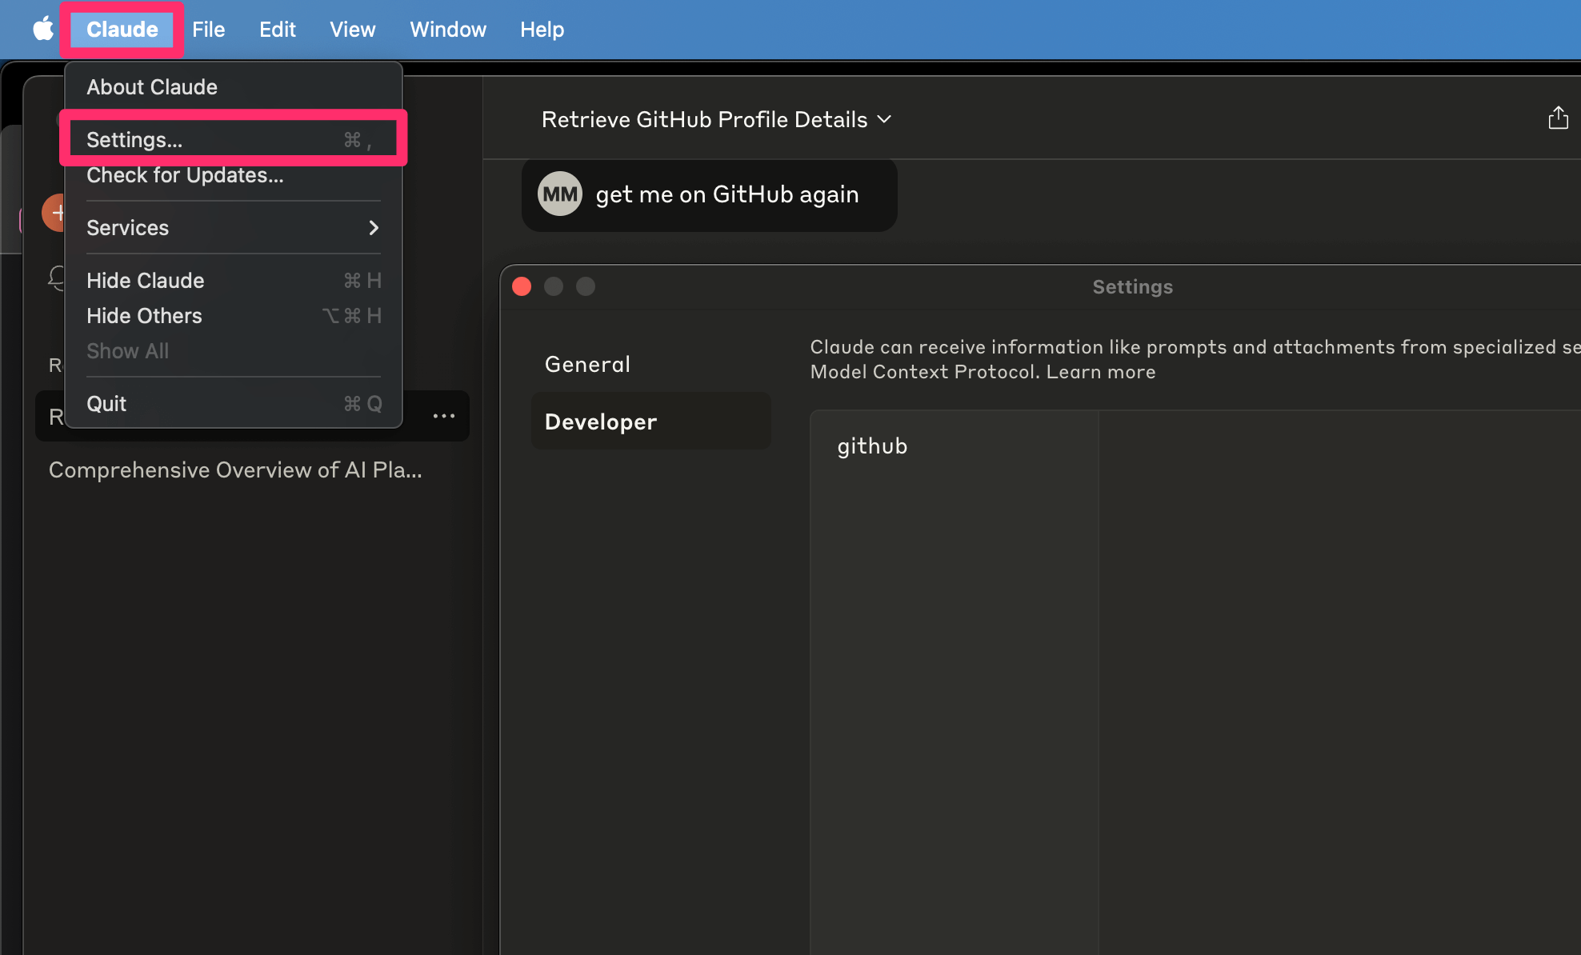Screen dimensions: 1581x955
Task: Select About Claude menu item
Action: coord(152,87)
